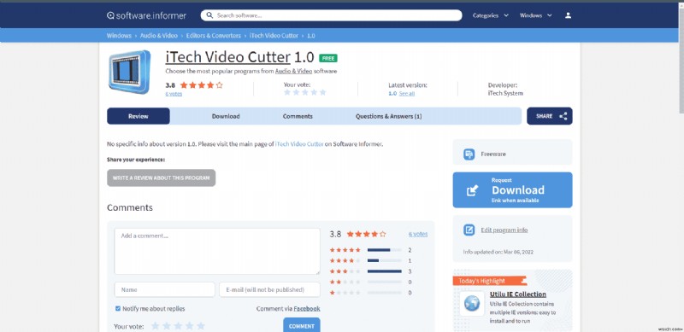Click the Name input field
Screen dimensions: 684x332
(164, 289)
